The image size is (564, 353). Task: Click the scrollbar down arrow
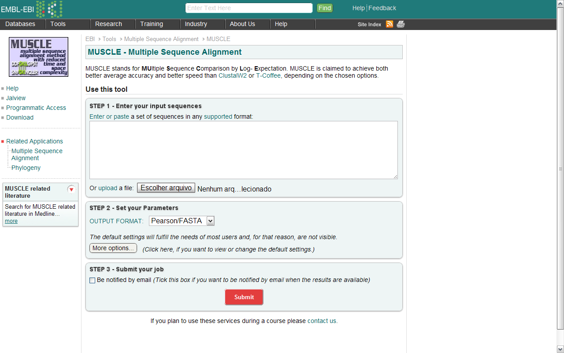560,349
